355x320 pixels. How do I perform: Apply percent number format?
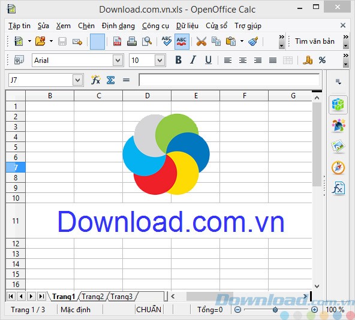(x=322, y=60)
